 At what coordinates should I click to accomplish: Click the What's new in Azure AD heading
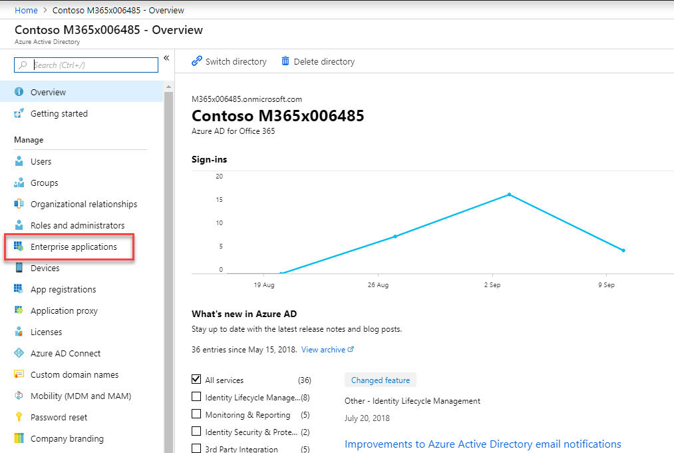(244, 314)
